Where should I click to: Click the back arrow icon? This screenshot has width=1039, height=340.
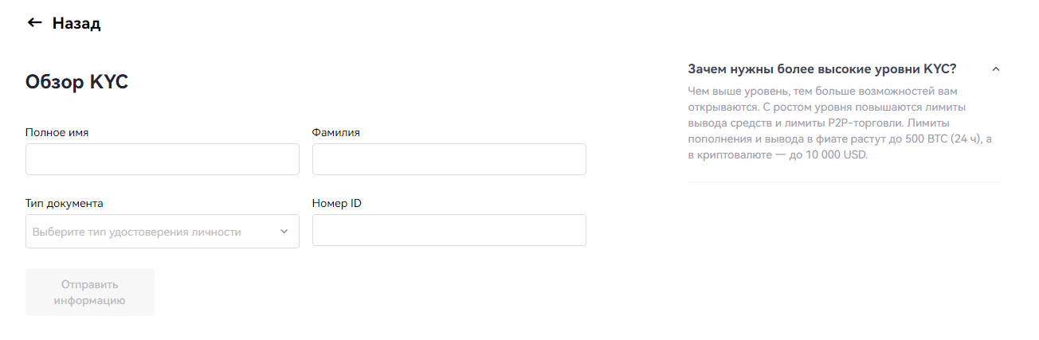34,23
